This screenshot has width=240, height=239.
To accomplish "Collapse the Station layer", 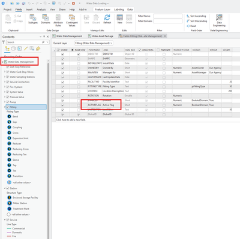I will click(x=5, y=188).
